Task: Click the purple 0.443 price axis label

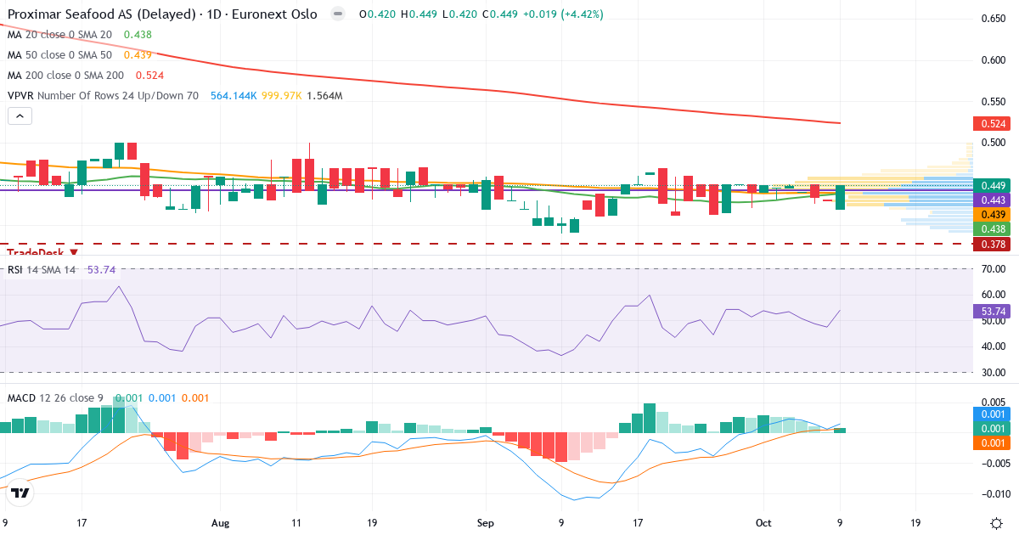Action: click(990, 200)
